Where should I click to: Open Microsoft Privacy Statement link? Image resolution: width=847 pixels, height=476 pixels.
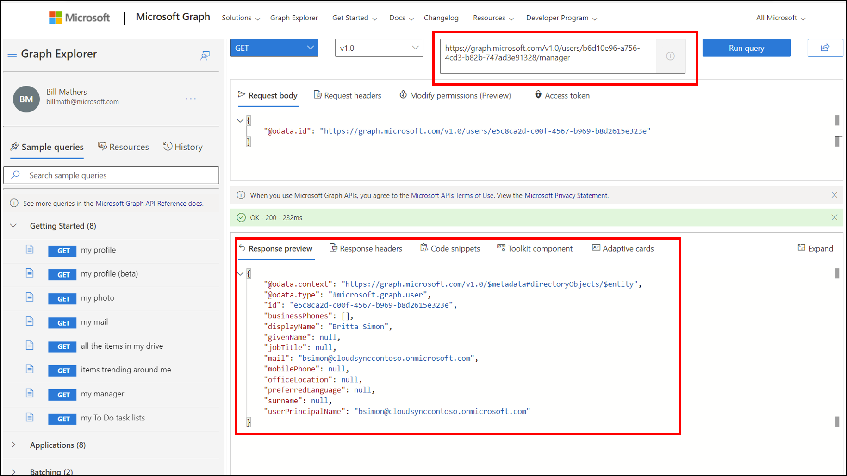566,195
